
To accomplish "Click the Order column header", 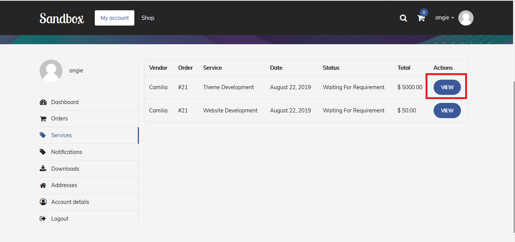I will (185, 68).
